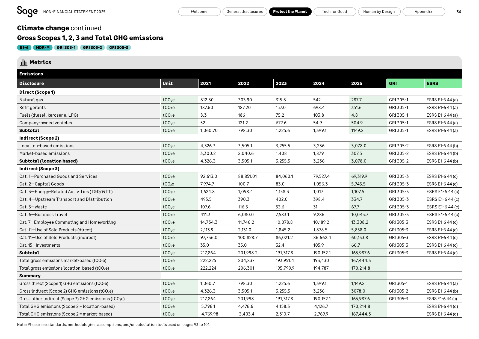The image size is (479, 339).
Task: Click the GRI column header
Action: (x=405, y=83)
